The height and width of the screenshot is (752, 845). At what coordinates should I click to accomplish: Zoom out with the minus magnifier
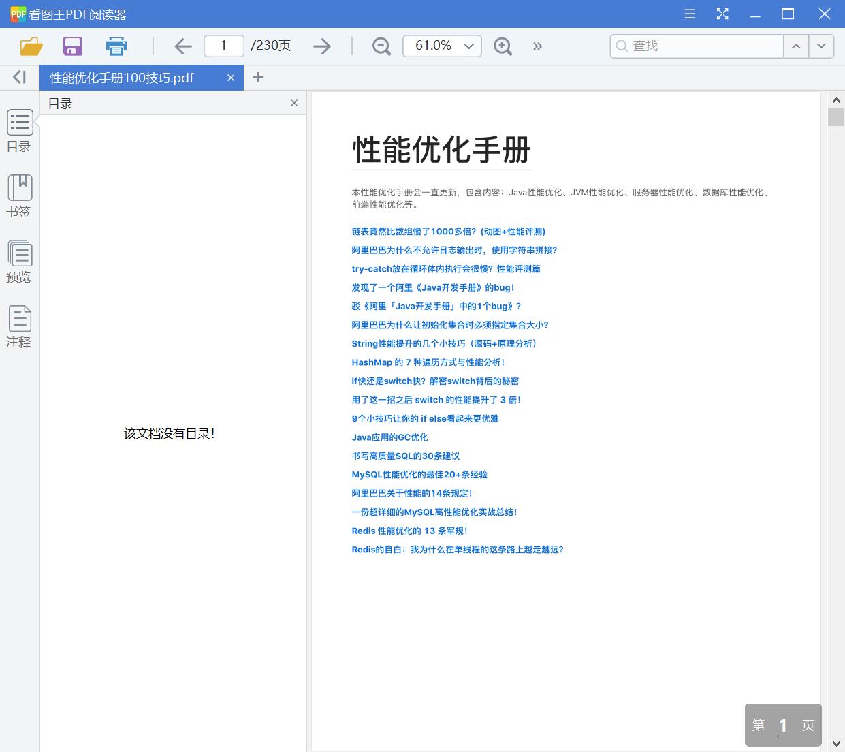pos(381,46)
